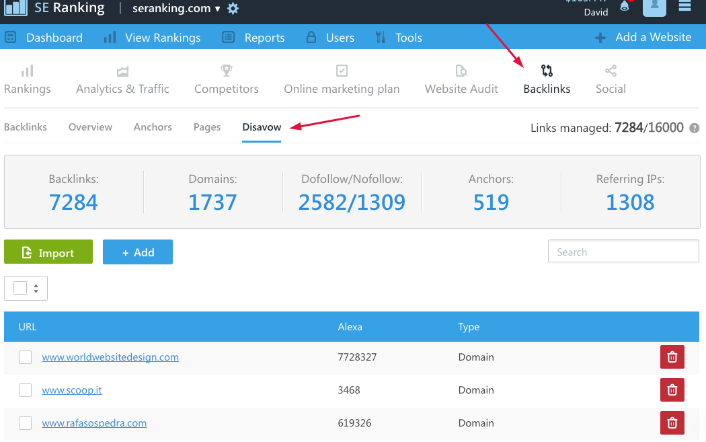The height and width of the screenshot is (442, 706).
Task: Open the Users menu
Action: 340,38
